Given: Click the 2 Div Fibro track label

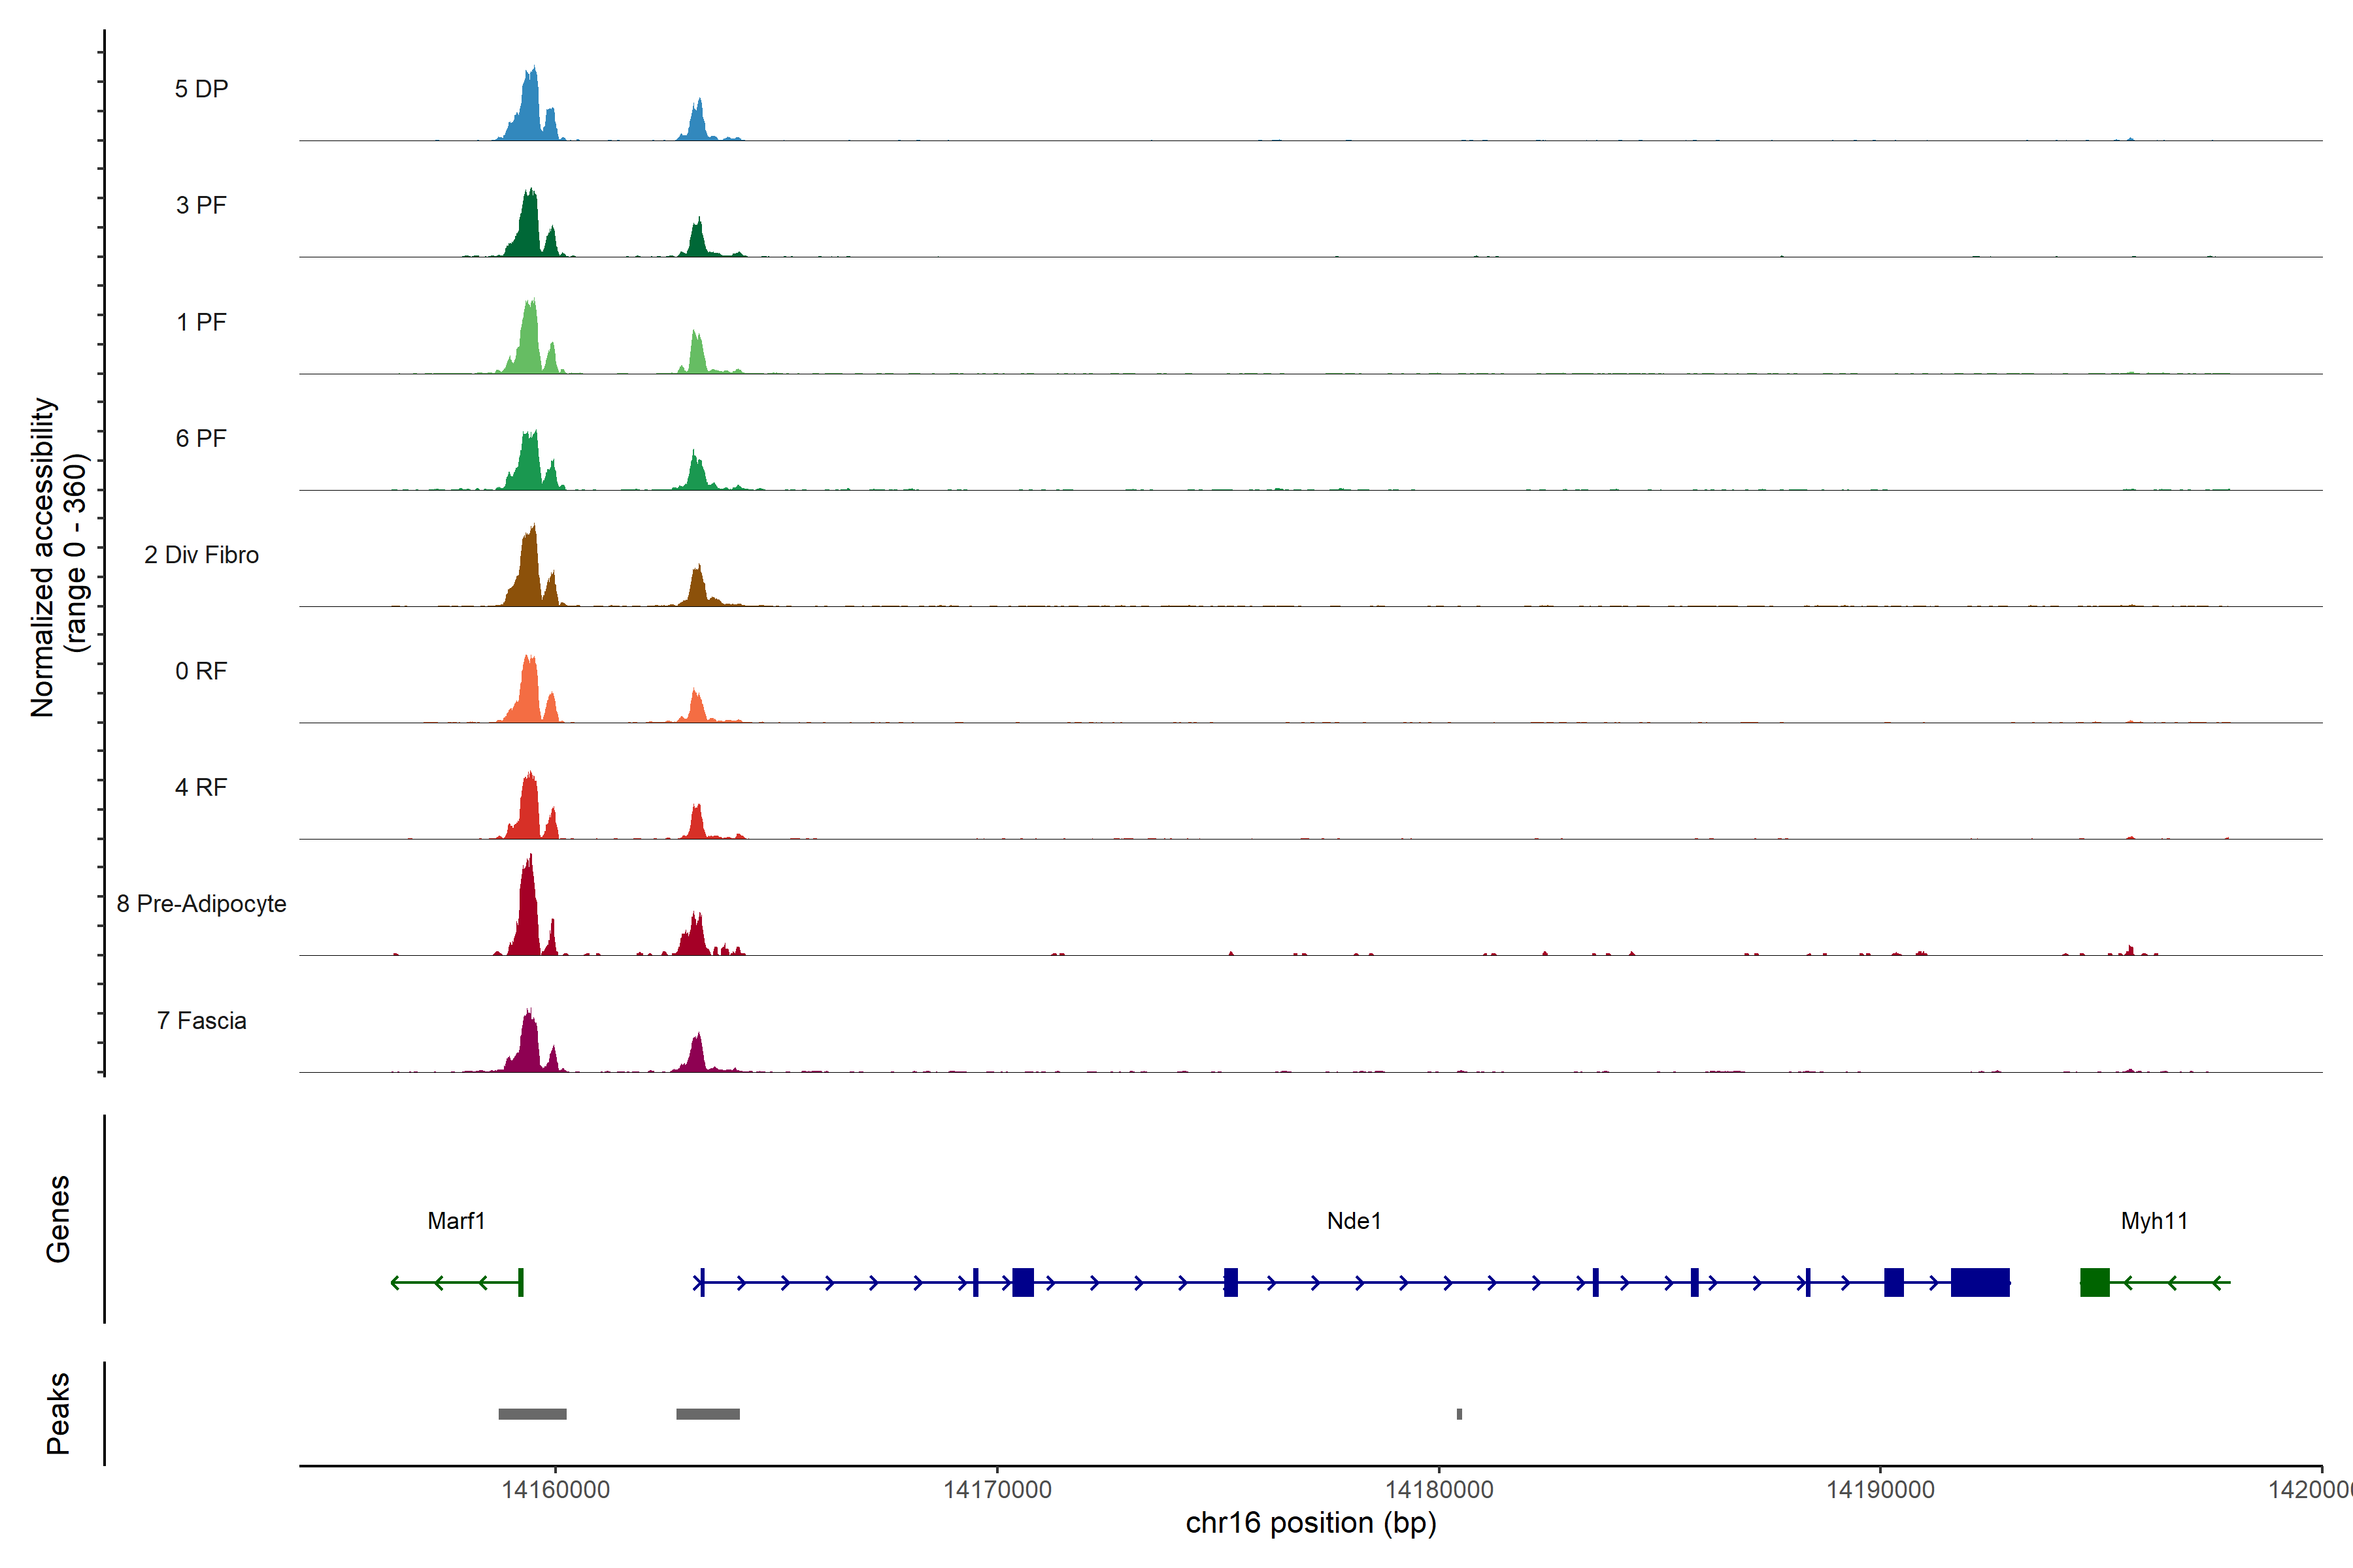Looking at the screenshot, I should (201, 555).
